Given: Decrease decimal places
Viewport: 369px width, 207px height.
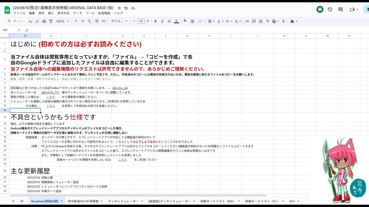Looking at the screenshot, I should click(89, 21).
